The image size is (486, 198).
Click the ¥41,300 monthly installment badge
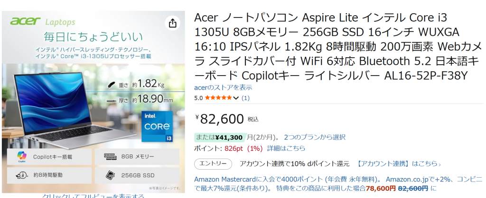click(x=220, y=138)
